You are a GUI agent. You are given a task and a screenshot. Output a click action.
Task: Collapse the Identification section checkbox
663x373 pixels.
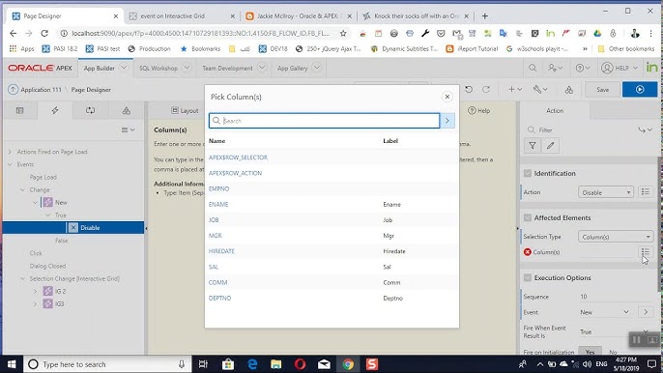528,173
